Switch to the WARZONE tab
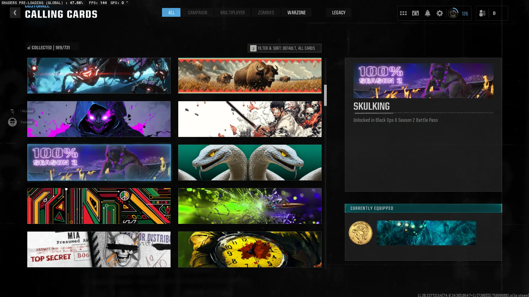This screenshot has width=529, height=297. point(296,12)
